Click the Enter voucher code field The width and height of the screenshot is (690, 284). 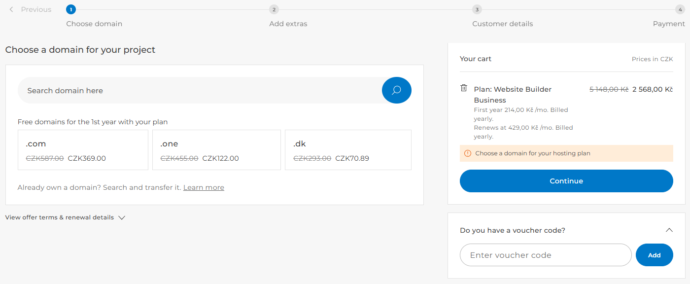(545, 255)
